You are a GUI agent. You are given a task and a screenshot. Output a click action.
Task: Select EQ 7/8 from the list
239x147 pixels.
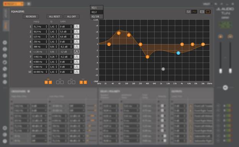point(97,16)
